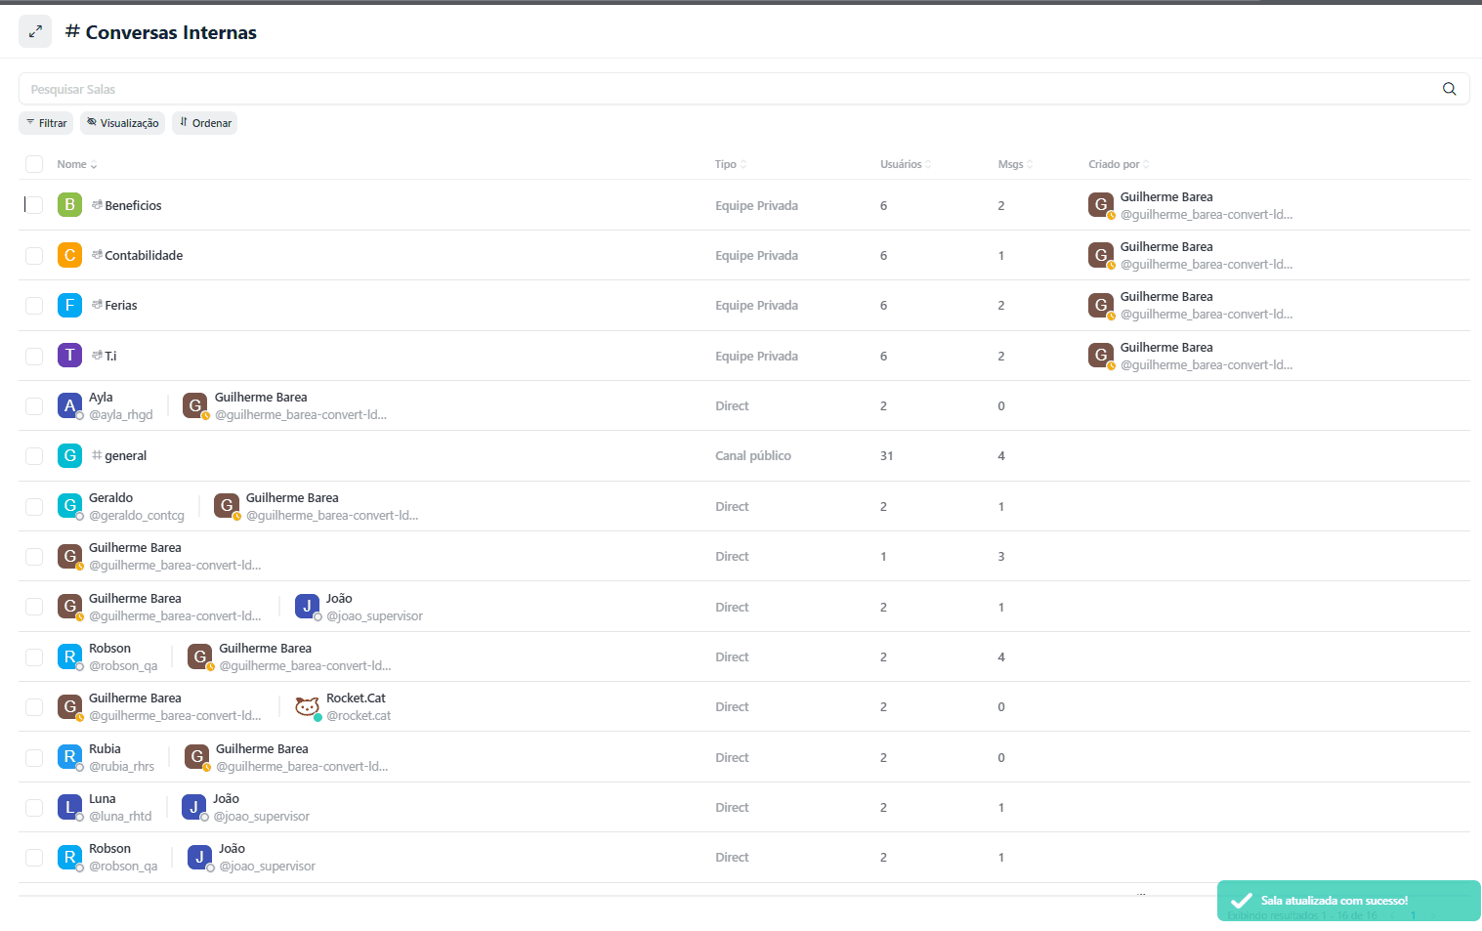
Task: Toggle the select-all header checkbox
Action: click(34, 164)
